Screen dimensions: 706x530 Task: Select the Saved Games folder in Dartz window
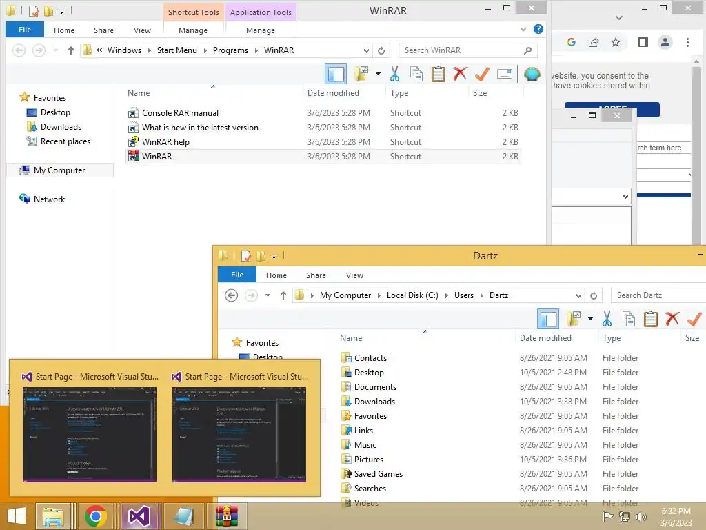(x=379, y=474)
